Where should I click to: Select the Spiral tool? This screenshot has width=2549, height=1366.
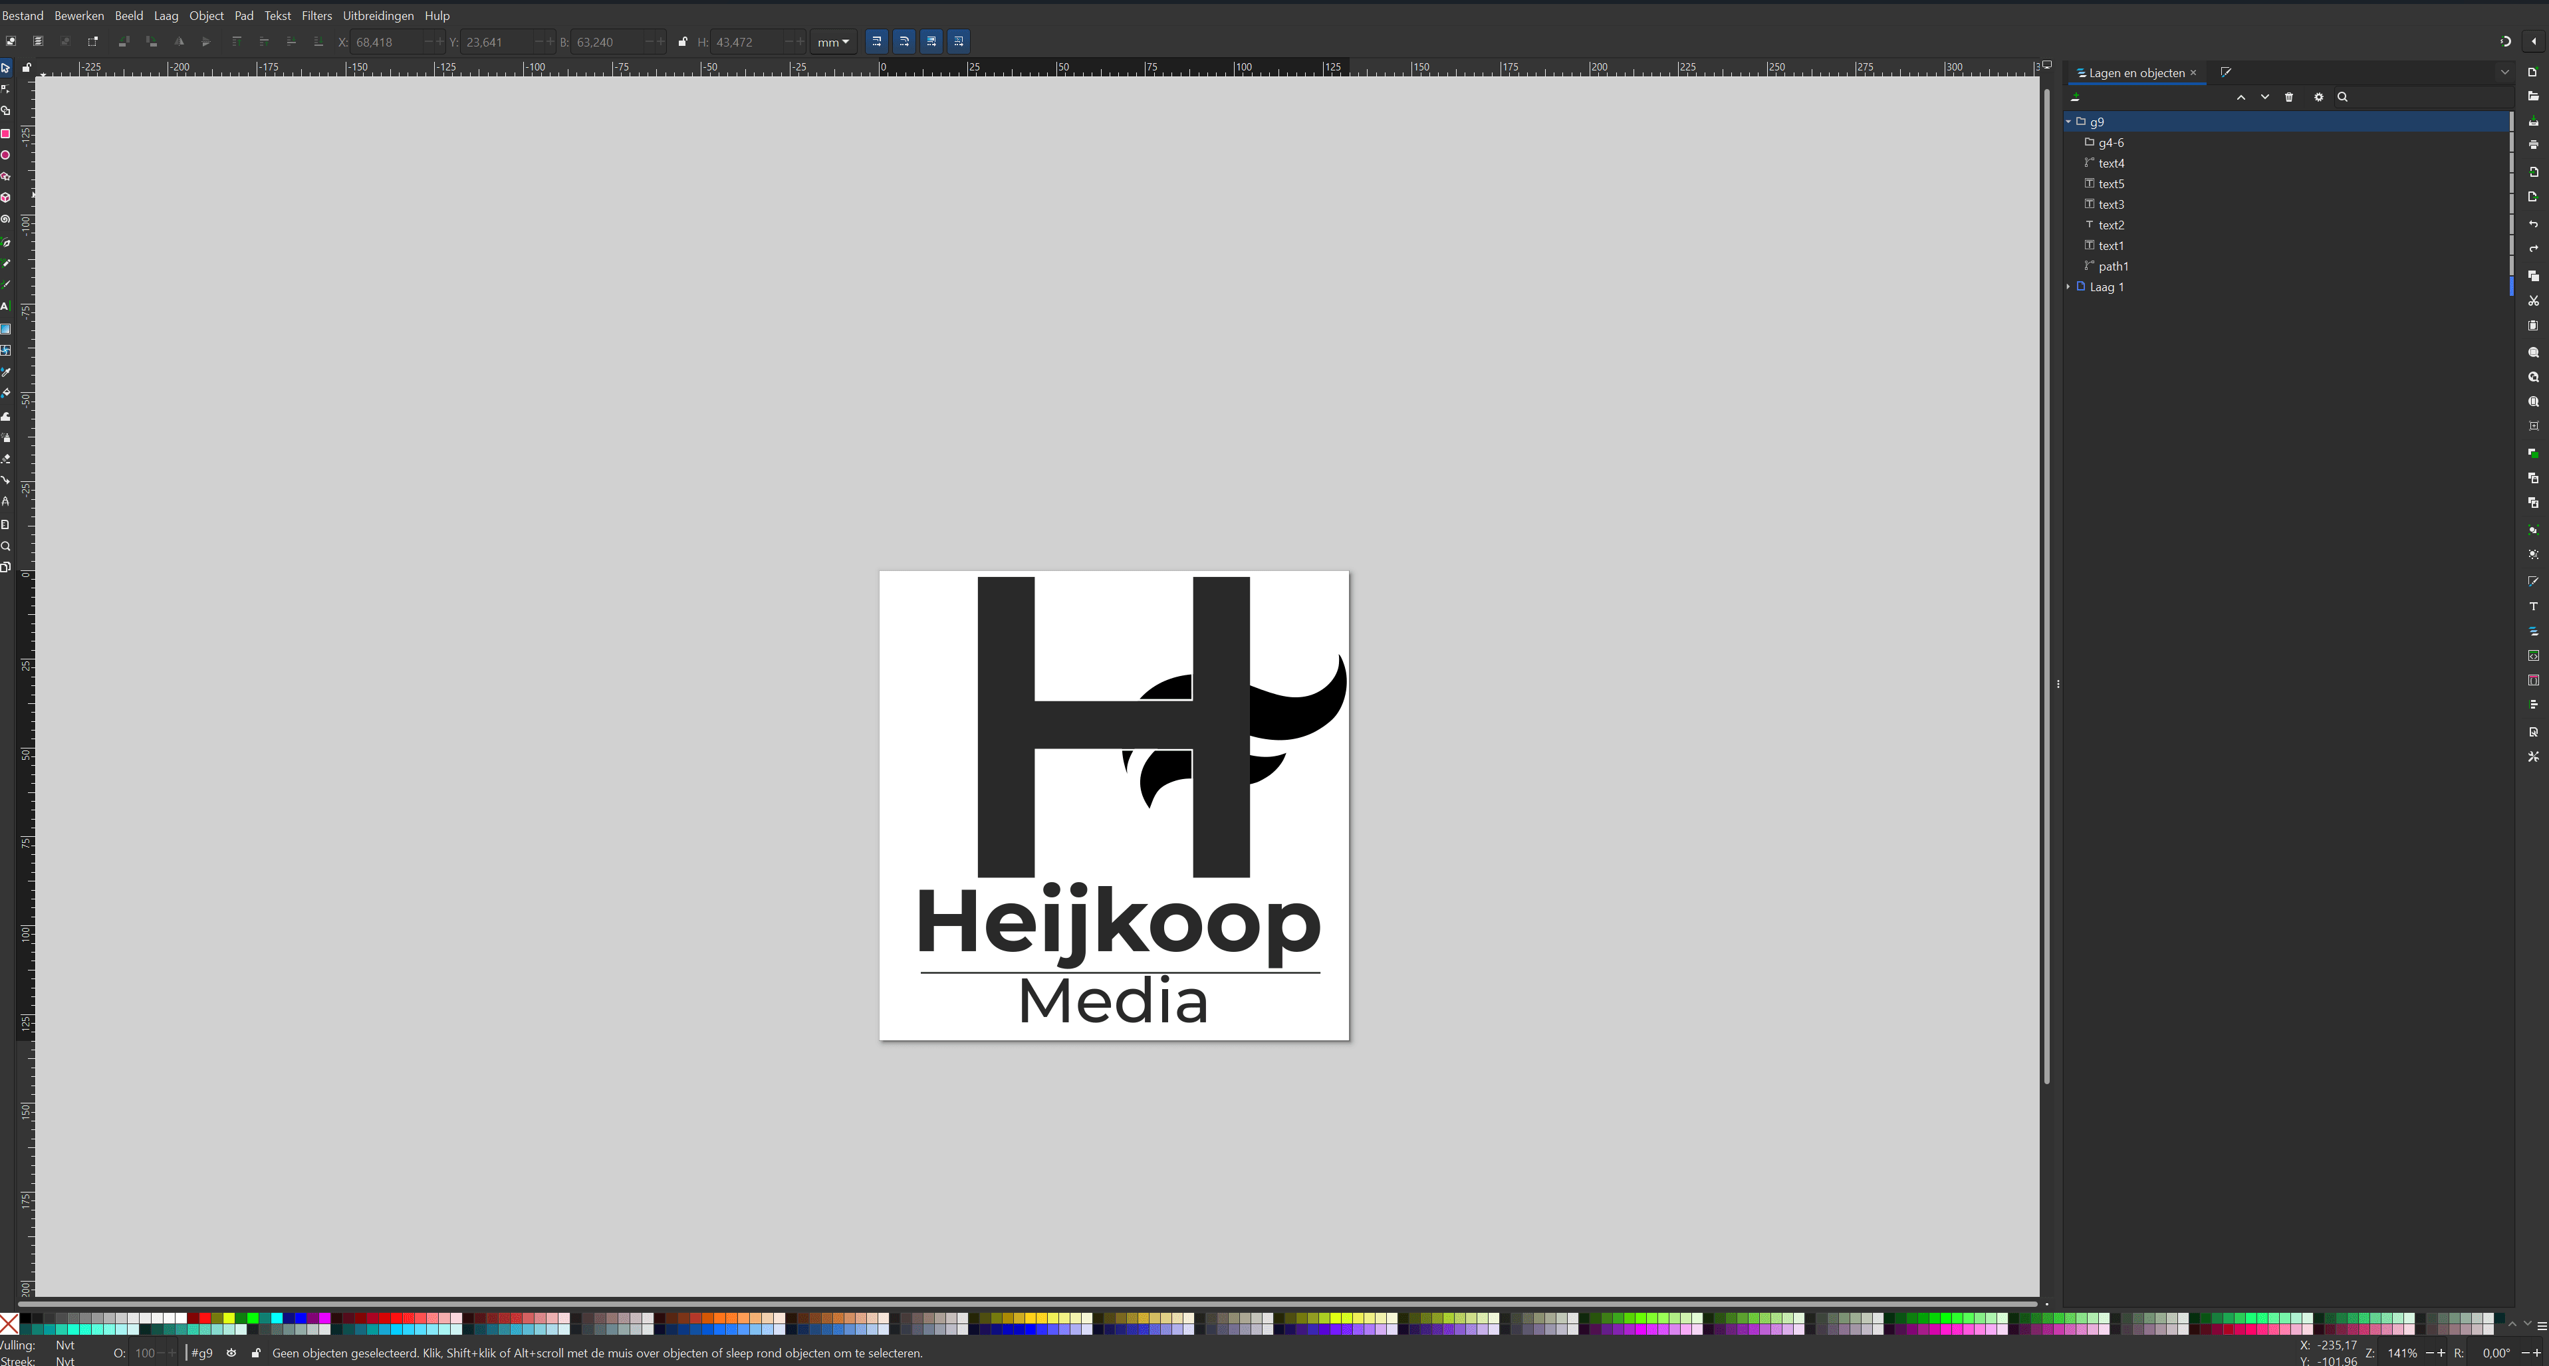(x=6, y=219)
